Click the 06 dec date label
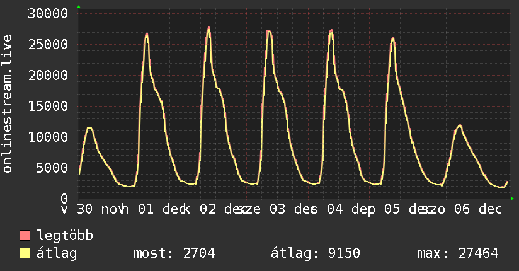Viewport: 519px width, 271px height. (x=478, y=209)
